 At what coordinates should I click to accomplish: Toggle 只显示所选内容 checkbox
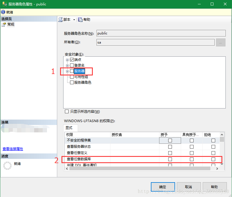click(x=67, y=111)
